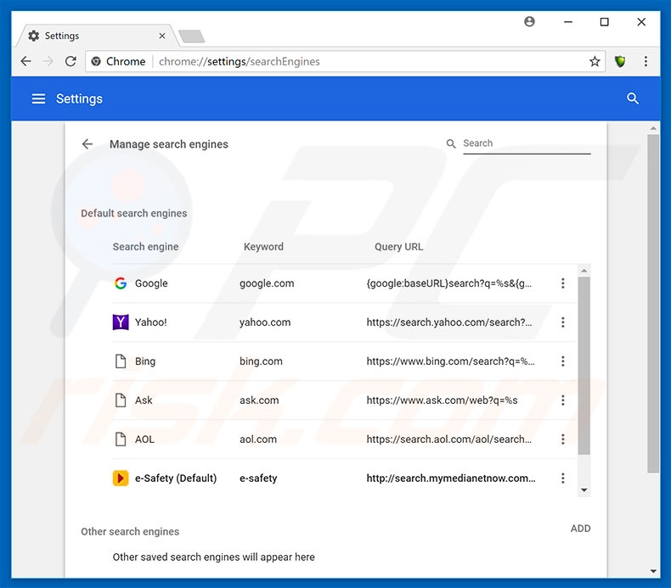
Task: Open the Chrome three-dot menu
Action: (646, 62)
